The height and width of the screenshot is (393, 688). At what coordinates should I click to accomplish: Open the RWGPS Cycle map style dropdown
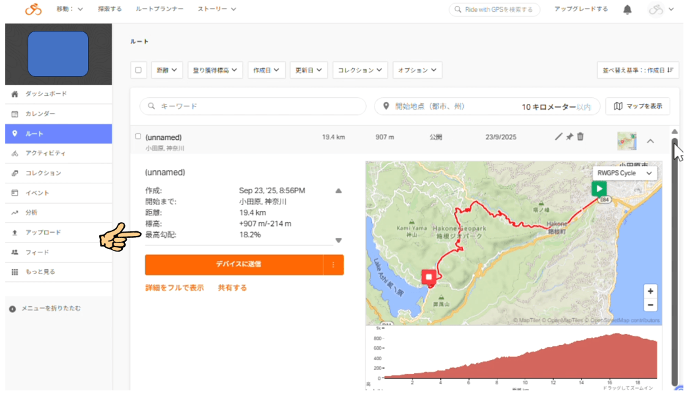[625, 173]
